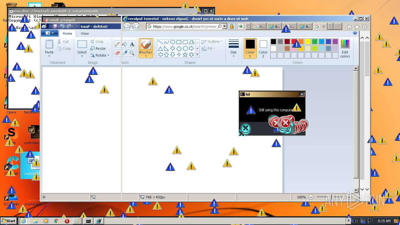Select the Eraser tool in Paint
Screen dimensions: 400x225
[117, 53]
